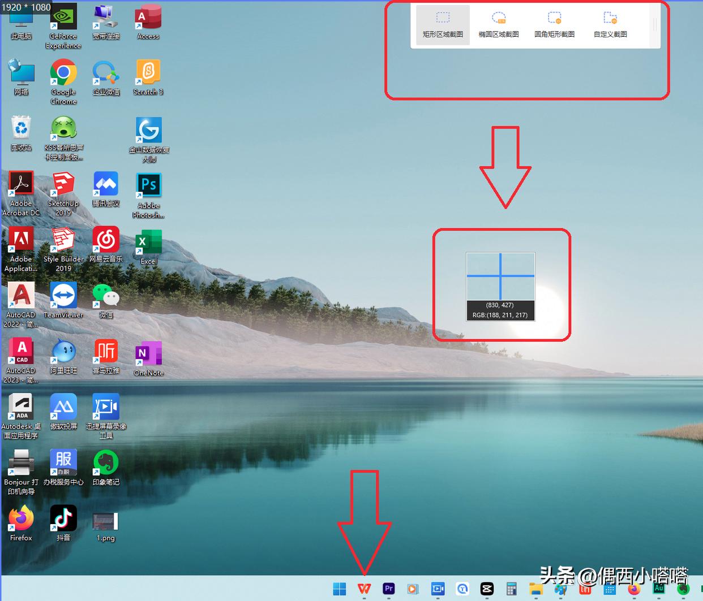Open 企业微信 desktop shortcut
This screenshot has width=703, height=601.
tap(106, 78)
